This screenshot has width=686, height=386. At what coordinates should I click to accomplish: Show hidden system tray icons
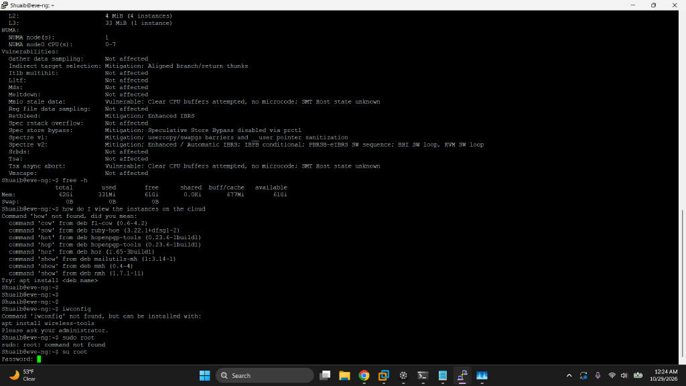click(x=569, y=375)
